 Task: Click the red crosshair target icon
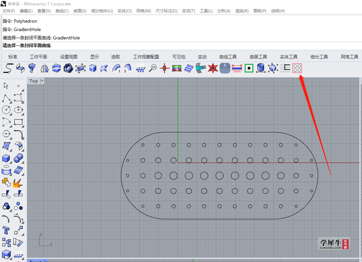[x=164, y=68]
